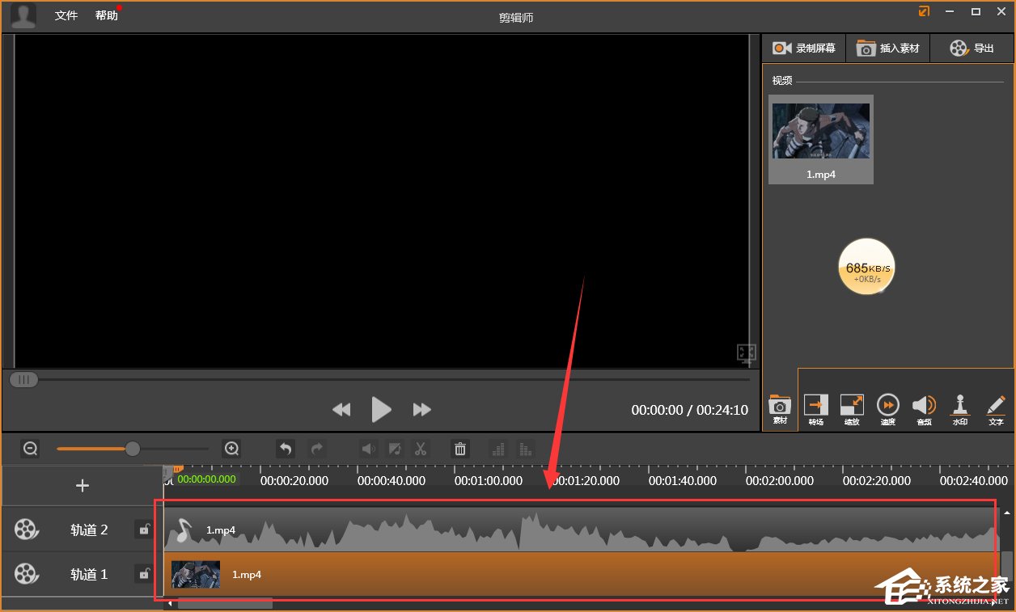Toggle the lock on 轨道 1
This screenshot has height=612, width=1016.
pyautogui.click(x=144, y=574)
